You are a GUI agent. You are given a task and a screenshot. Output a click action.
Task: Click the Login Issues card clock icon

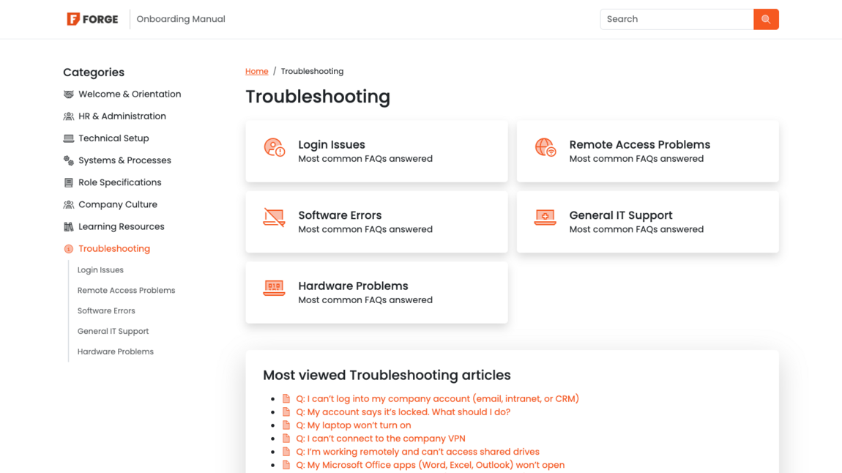point(273,147)
